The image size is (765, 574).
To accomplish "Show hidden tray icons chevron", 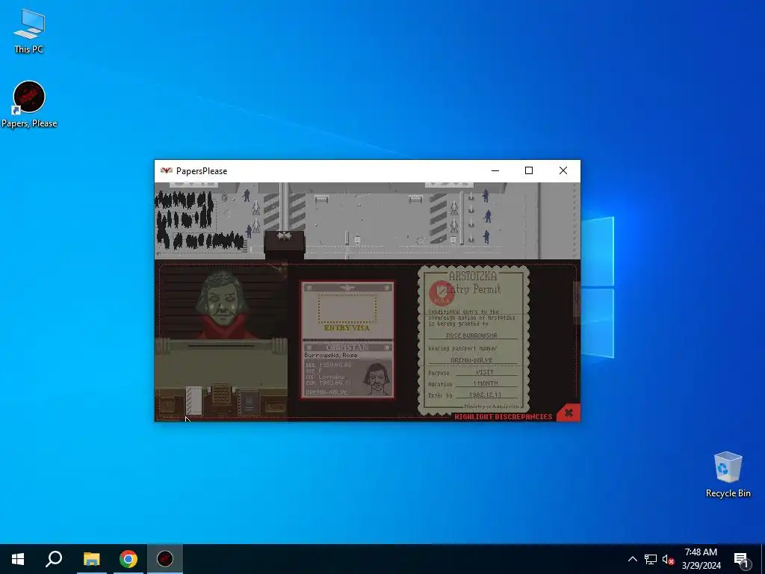I will tap(632, 559).
